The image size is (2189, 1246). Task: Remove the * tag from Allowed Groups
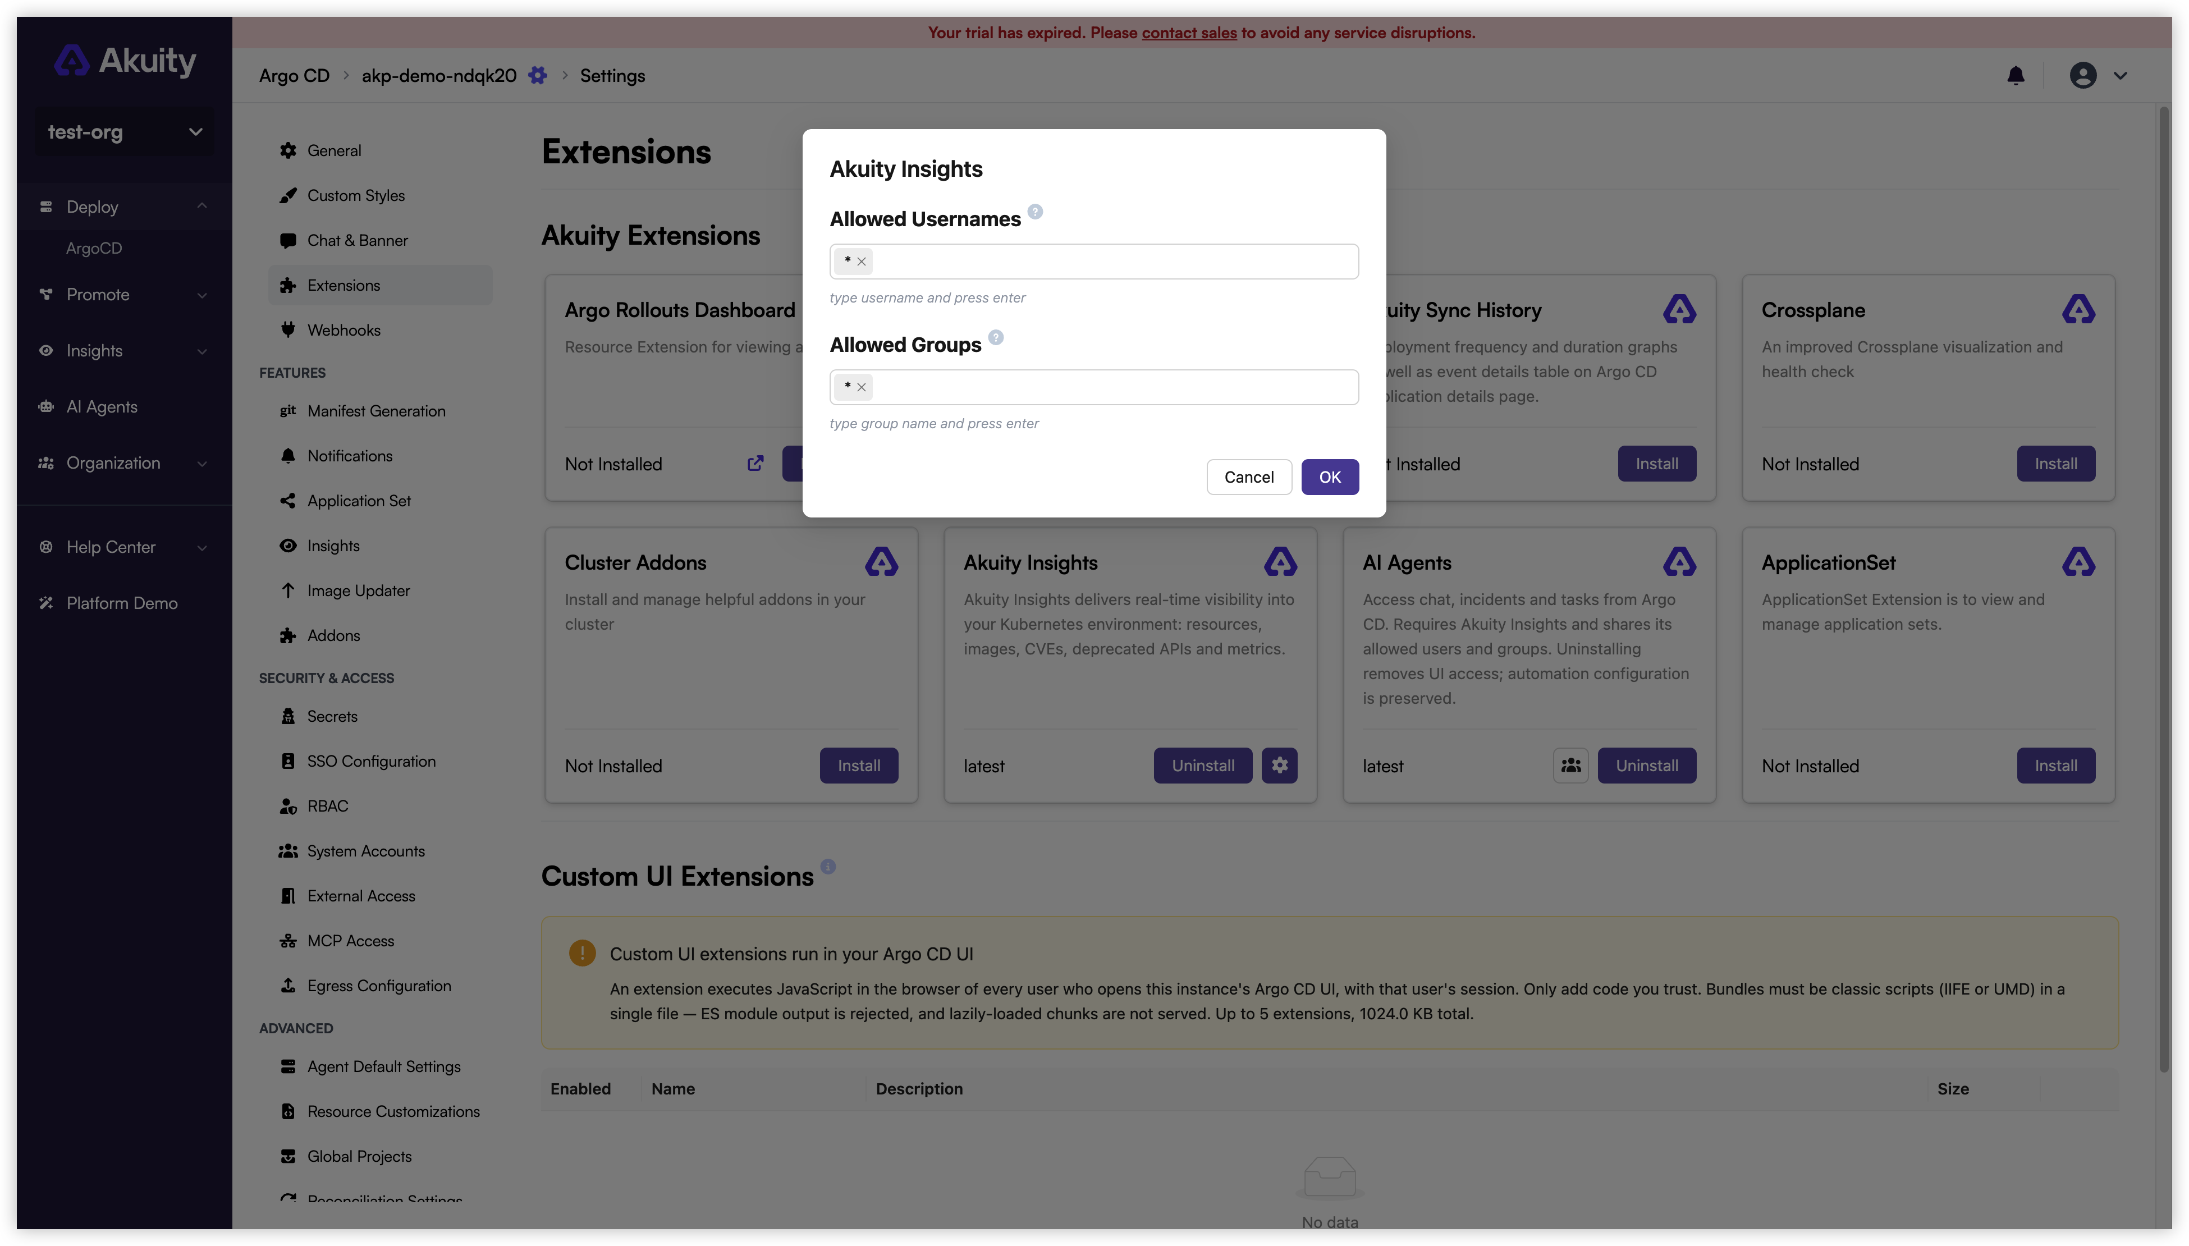[x=861, y=388]
